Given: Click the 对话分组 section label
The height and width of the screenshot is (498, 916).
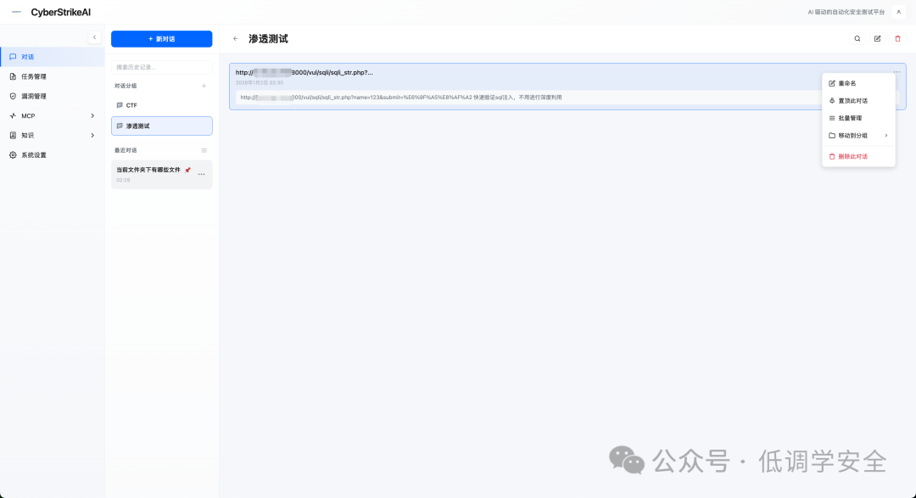Looking at the screenshot, I should point(126,86).
